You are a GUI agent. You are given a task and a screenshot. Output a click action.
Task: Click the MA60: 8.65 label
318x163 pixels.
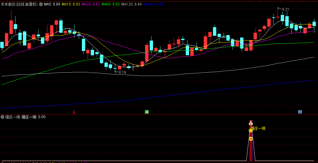[x=111, y=4]
